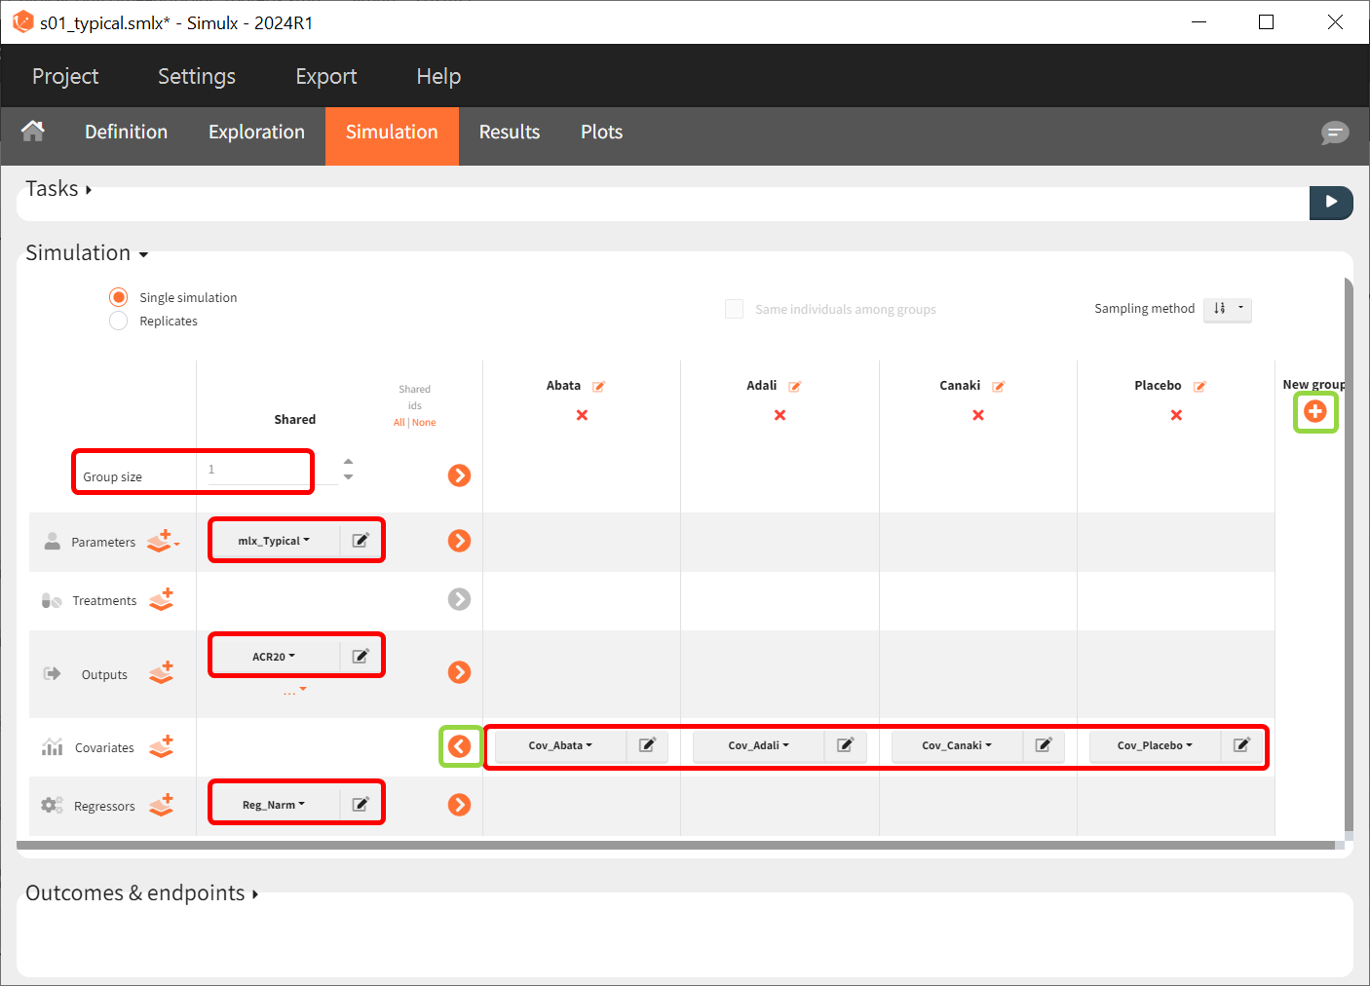Move Covariates back to the Shared column

tap(459, 747)
